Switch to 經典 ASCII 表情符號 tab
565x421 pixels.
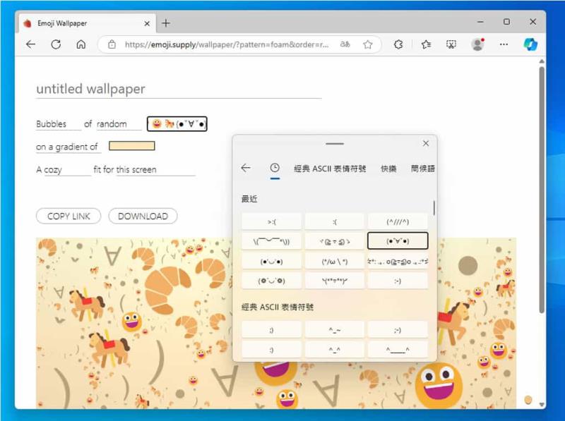tap(330, 169)
